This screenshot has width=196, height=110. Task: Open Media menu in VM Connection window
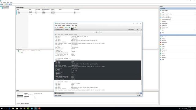tap(63, 25)
